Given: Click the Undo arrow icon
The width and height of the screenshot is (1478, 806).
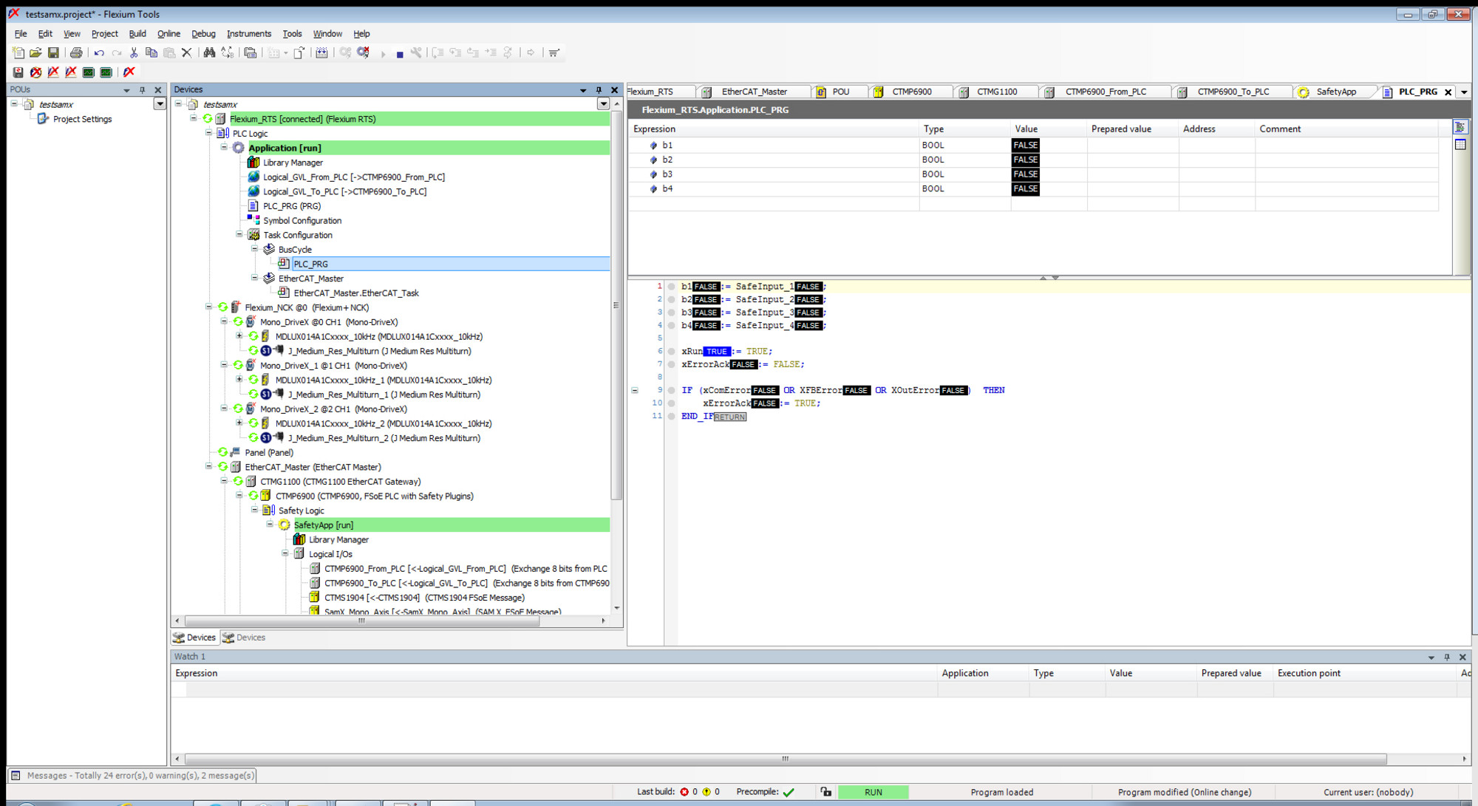Looking at the screenshot, I should pos(98,52).
